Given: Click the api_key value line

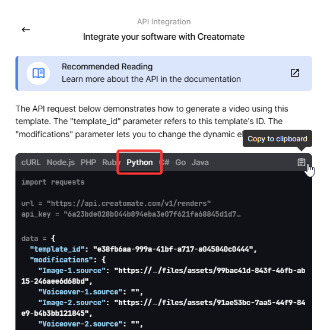Looking at the screenshot, I should pyautogui.click(x=131, y=214).
